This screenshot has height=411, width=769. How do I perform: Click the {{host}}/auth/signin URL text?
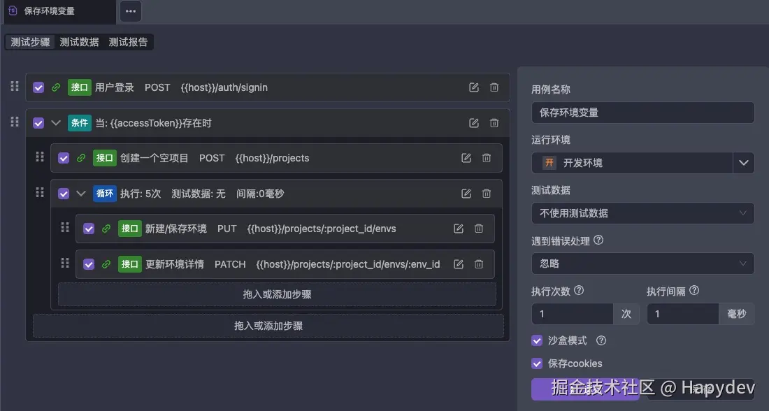pos(224,88)
